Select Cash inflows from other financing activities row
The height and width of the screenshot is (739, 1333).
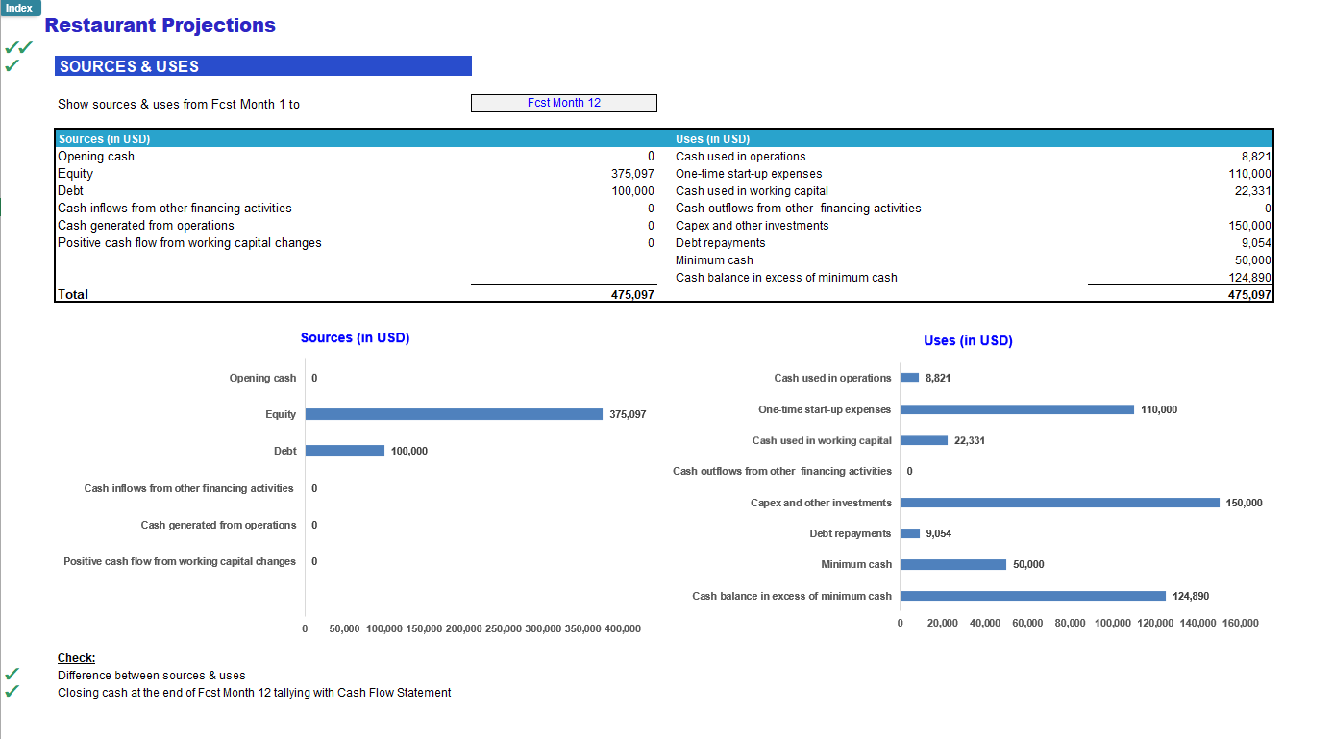tap(357, 209)
